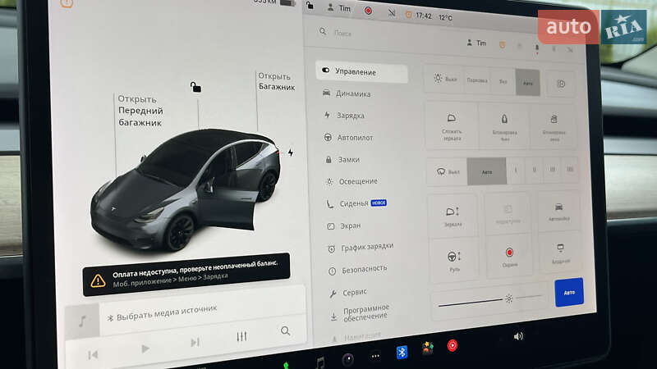Tap the red Sentry Mode status bar icon
The height and width of the screenshot is (369, 657).
point(368,11)
